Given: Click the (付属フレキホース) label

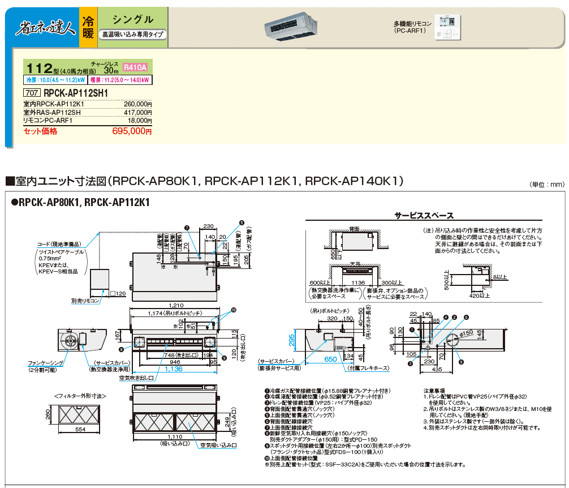Looking at the screenshot, I should (x=368, y=368).
